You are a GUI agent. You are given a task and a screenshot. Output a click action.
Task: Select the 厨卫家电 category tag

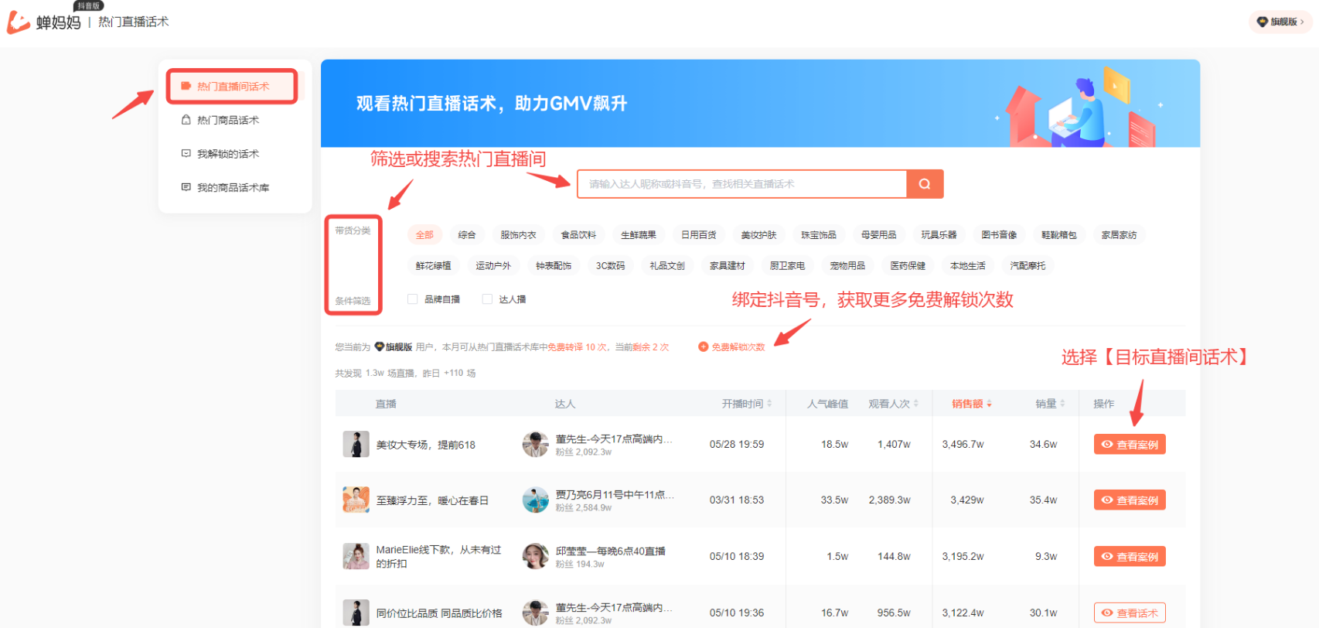tap(787, 265)
